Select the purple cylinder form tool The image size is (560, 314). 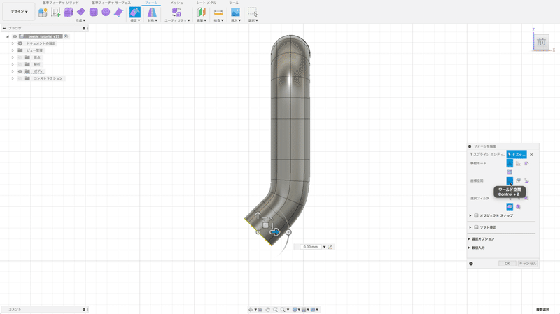(x=94, y=12)
